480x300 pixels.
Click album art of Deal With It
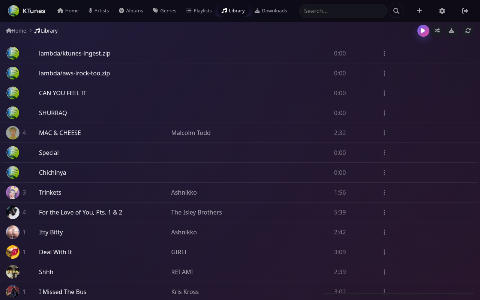(13, 252)
